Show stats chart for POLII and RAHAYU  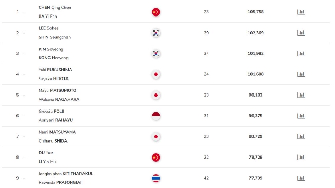(301, 116)
